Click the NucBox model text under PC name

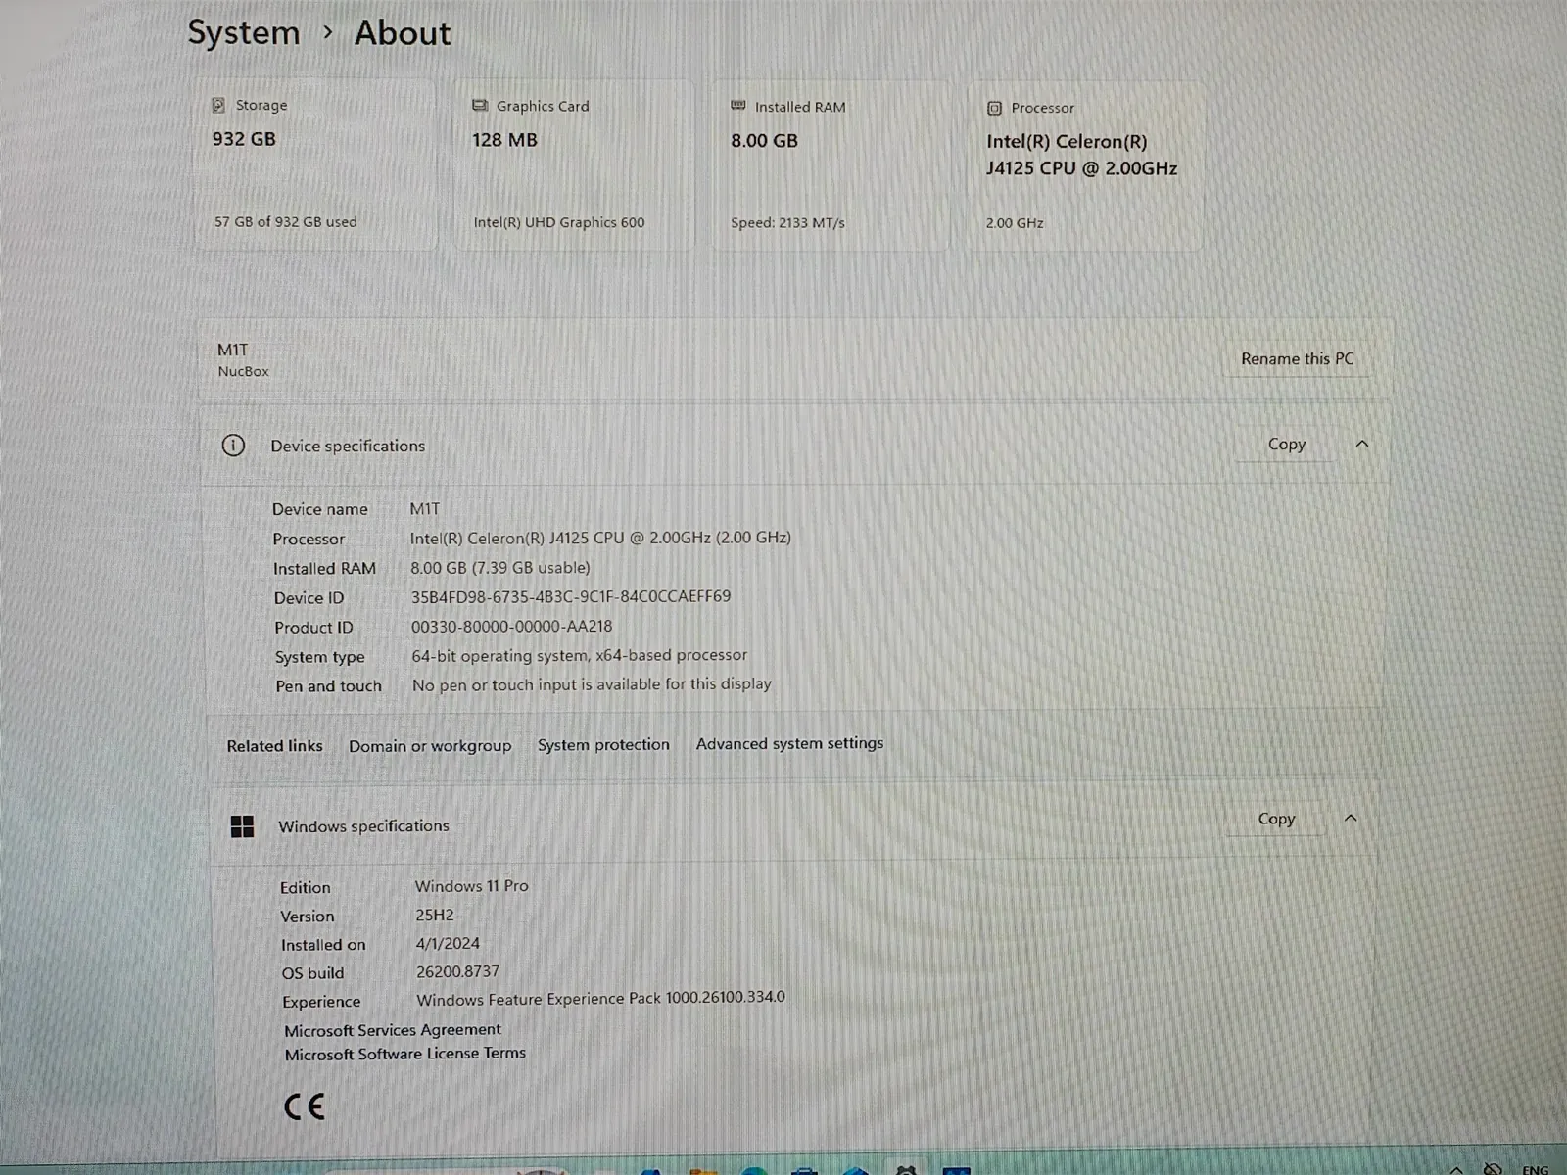(x=243, y=371)
